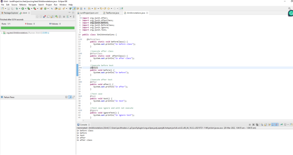Click the Open Type toolbar icon

pyautogui.click(x=56, y=8)
